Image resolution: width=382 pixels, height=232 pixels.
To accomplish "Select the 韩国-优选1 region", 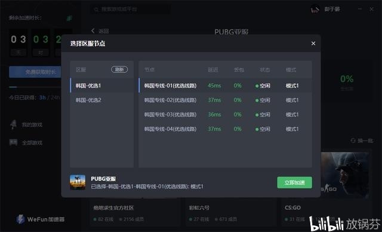I will click(x=102, y=86).
